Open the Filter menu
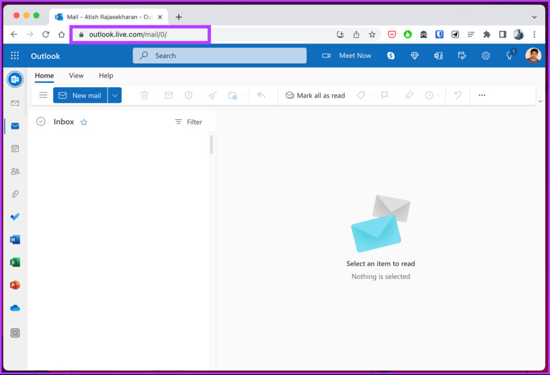The width and height of the screenshot is (550, 375). tap(189, 122)
